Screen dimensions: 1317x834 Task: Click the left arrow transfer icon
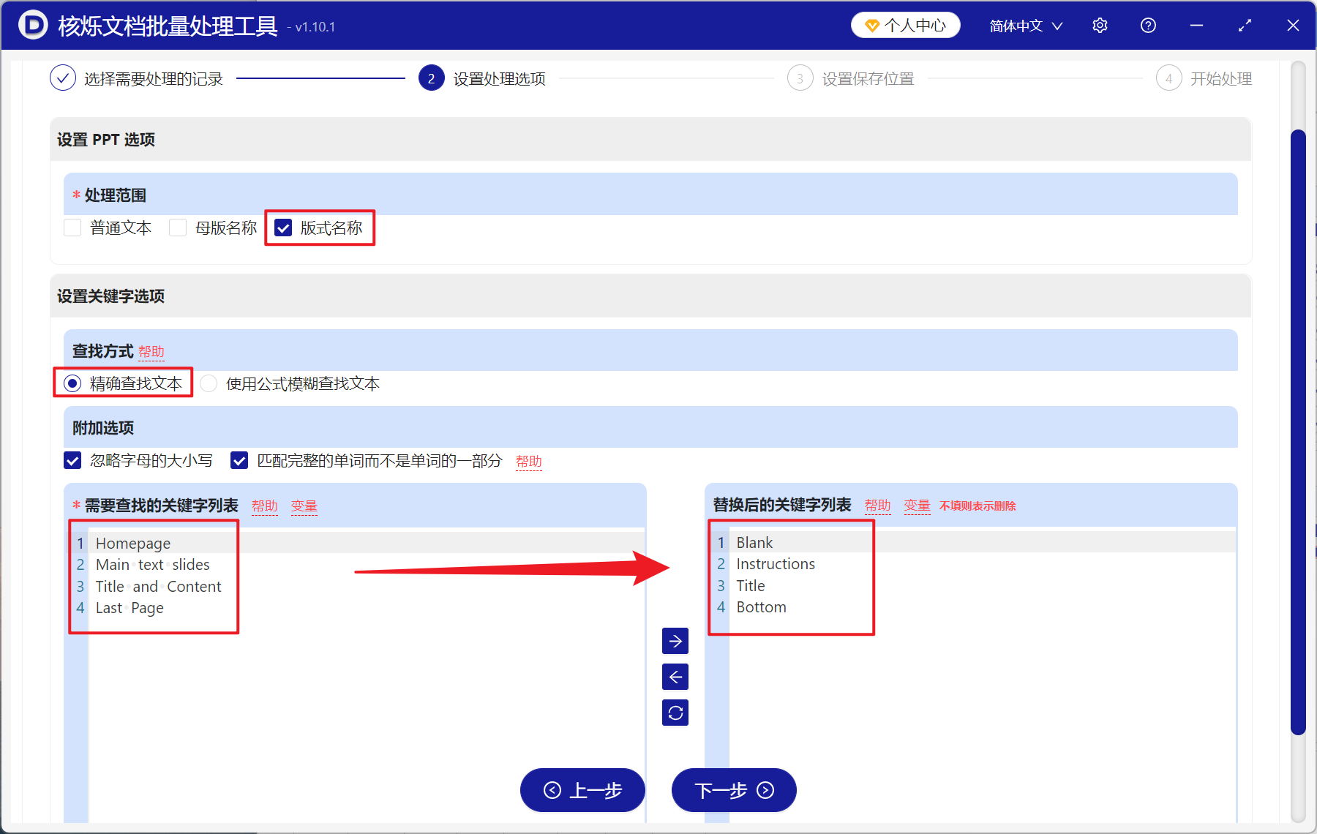tap(675, 677)
